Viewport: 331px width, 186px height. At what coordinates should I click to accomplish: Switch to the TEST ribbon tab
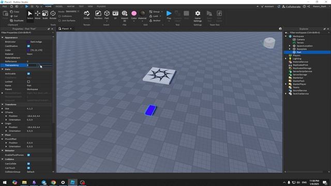pos(81,7)
